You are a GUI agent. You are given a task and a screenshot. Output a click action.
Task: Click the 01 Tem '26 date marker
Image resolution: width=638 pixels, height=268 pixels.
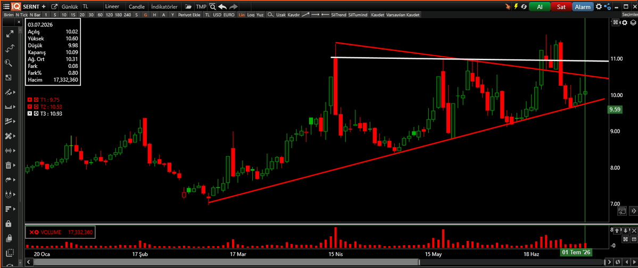click(576, 252)
